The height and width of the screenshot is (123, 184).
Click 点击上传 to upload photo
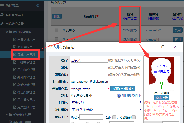(162, 98)
